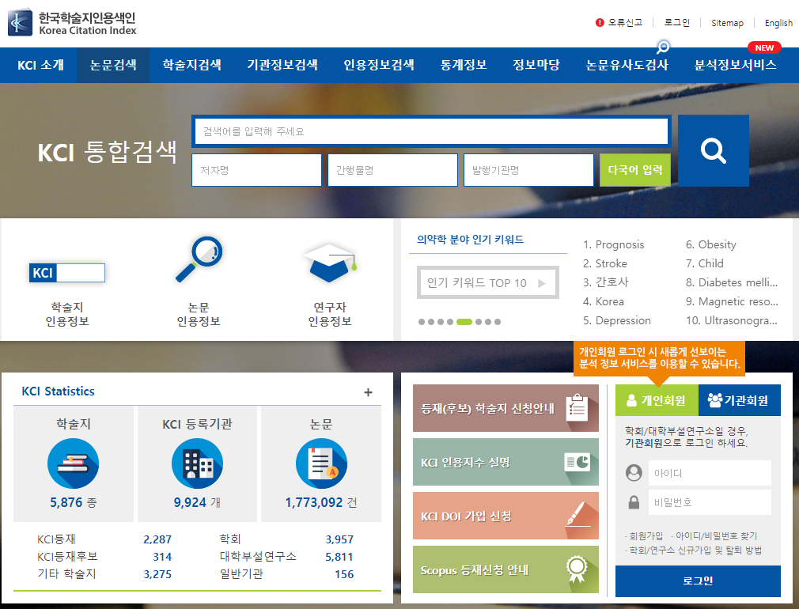Click the 학회 count 3,957
Screen dimensions: 799x609
tap(339, 539)
